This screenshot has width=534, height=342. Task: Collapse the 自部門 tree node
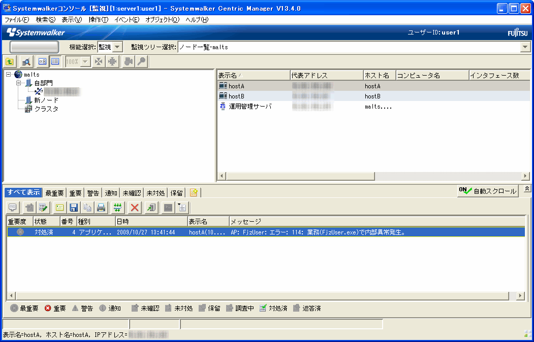point(19,83)
